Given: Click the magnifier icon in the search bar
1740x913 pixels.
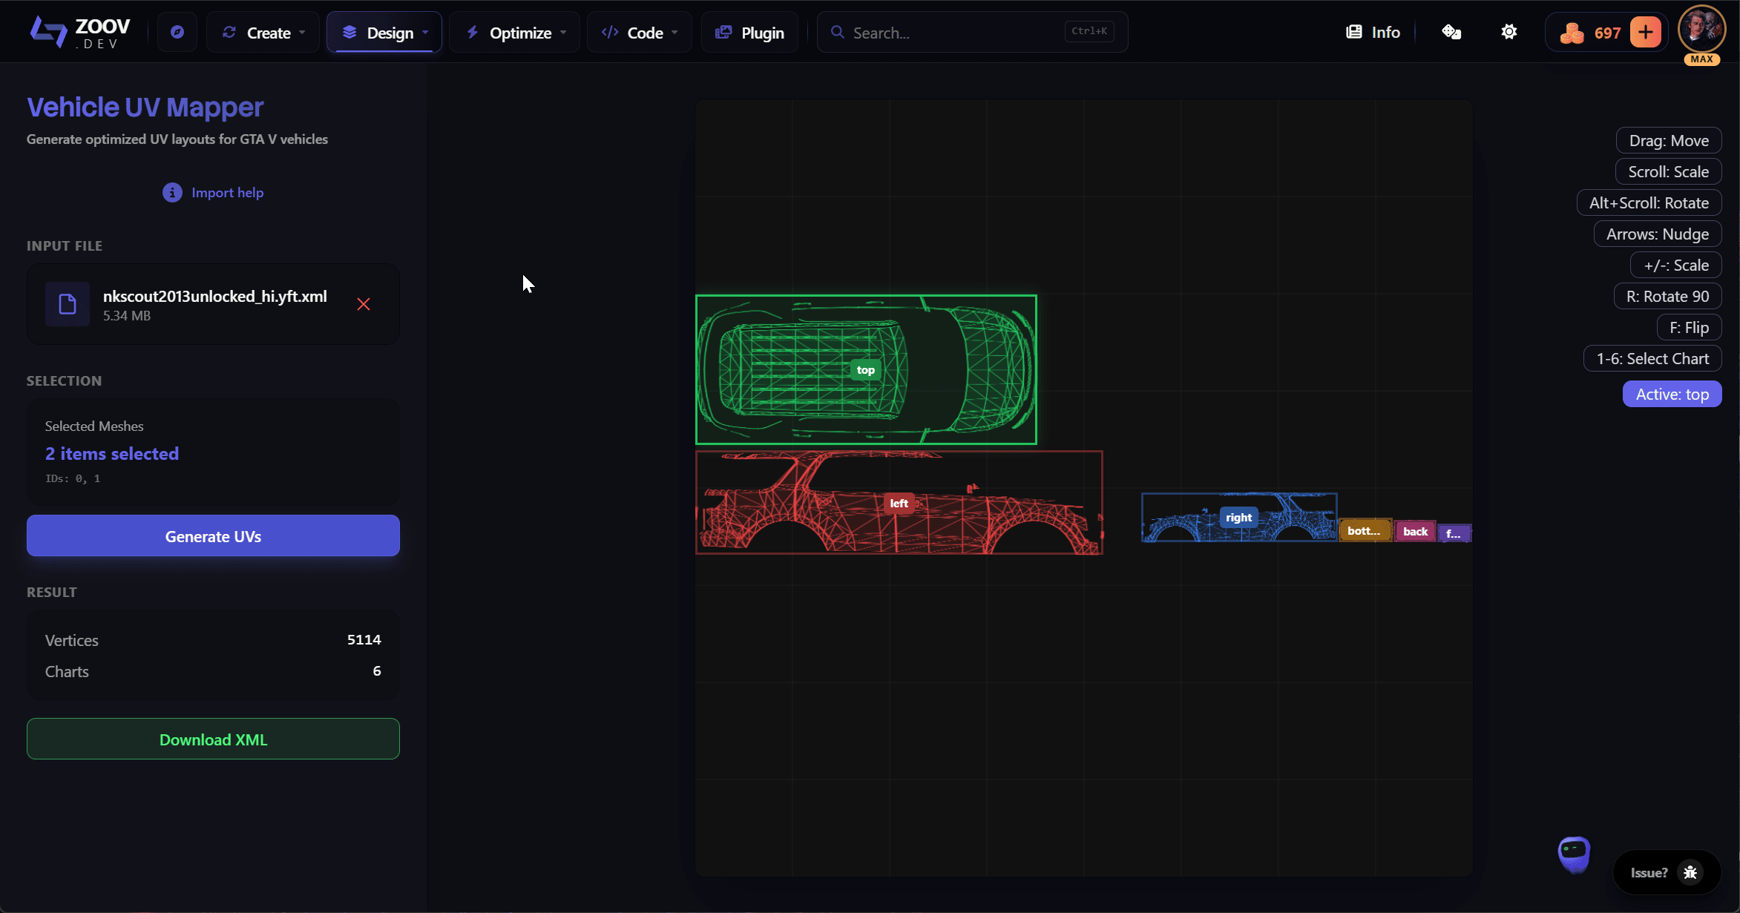Looking at the screenshot, I should point(837,32).
